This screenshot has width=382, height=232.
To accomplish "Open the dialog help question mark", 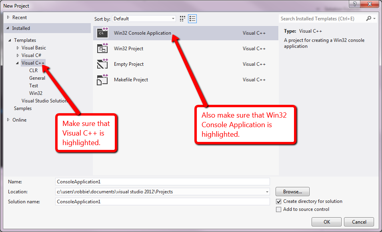I will (355, 4).
